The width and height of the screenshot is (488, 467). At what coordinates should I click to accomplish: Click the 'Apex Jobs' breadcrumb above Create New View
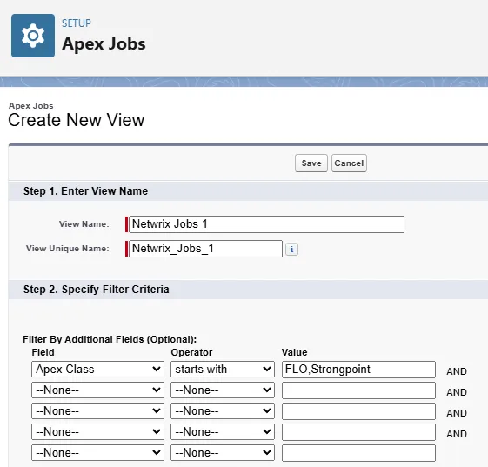click(x=30, y=106)
